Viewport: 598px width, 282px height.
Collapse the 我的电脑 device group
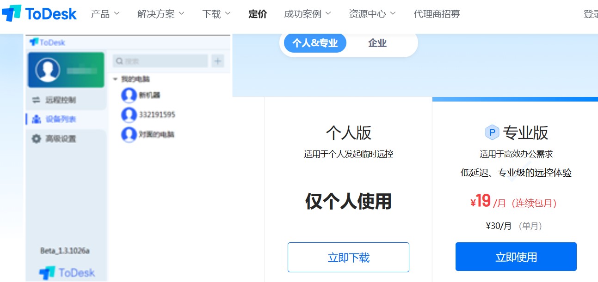115,79
